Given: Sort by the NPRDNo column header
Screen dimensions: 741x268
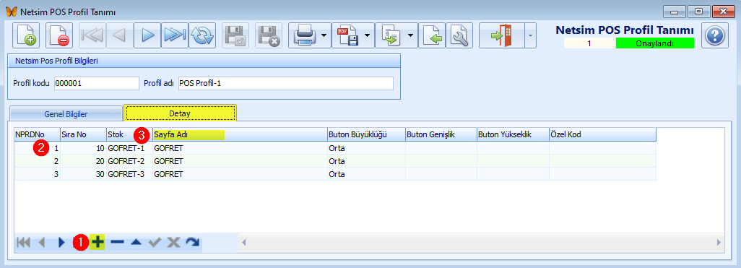Looking at the screenshot, I should coord(37,134).
